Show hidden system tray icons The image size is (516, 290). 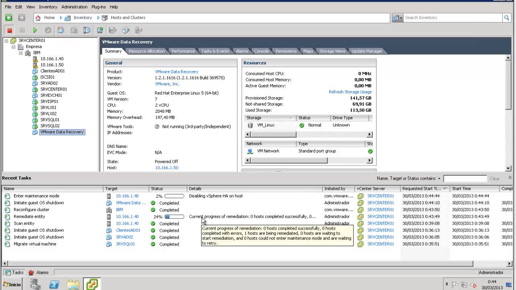tap(447, 284)
